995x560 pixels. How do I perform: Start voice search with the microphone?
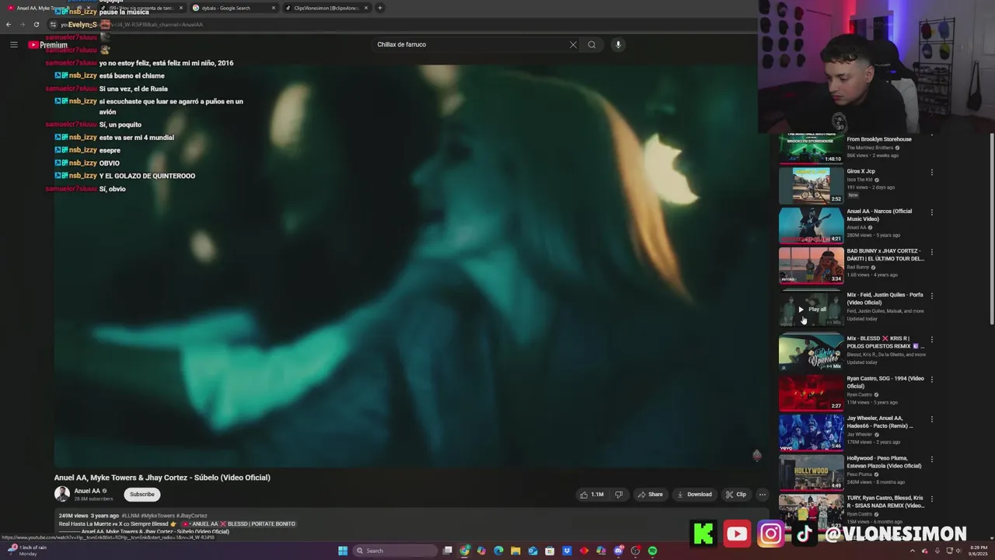(618, 44)
